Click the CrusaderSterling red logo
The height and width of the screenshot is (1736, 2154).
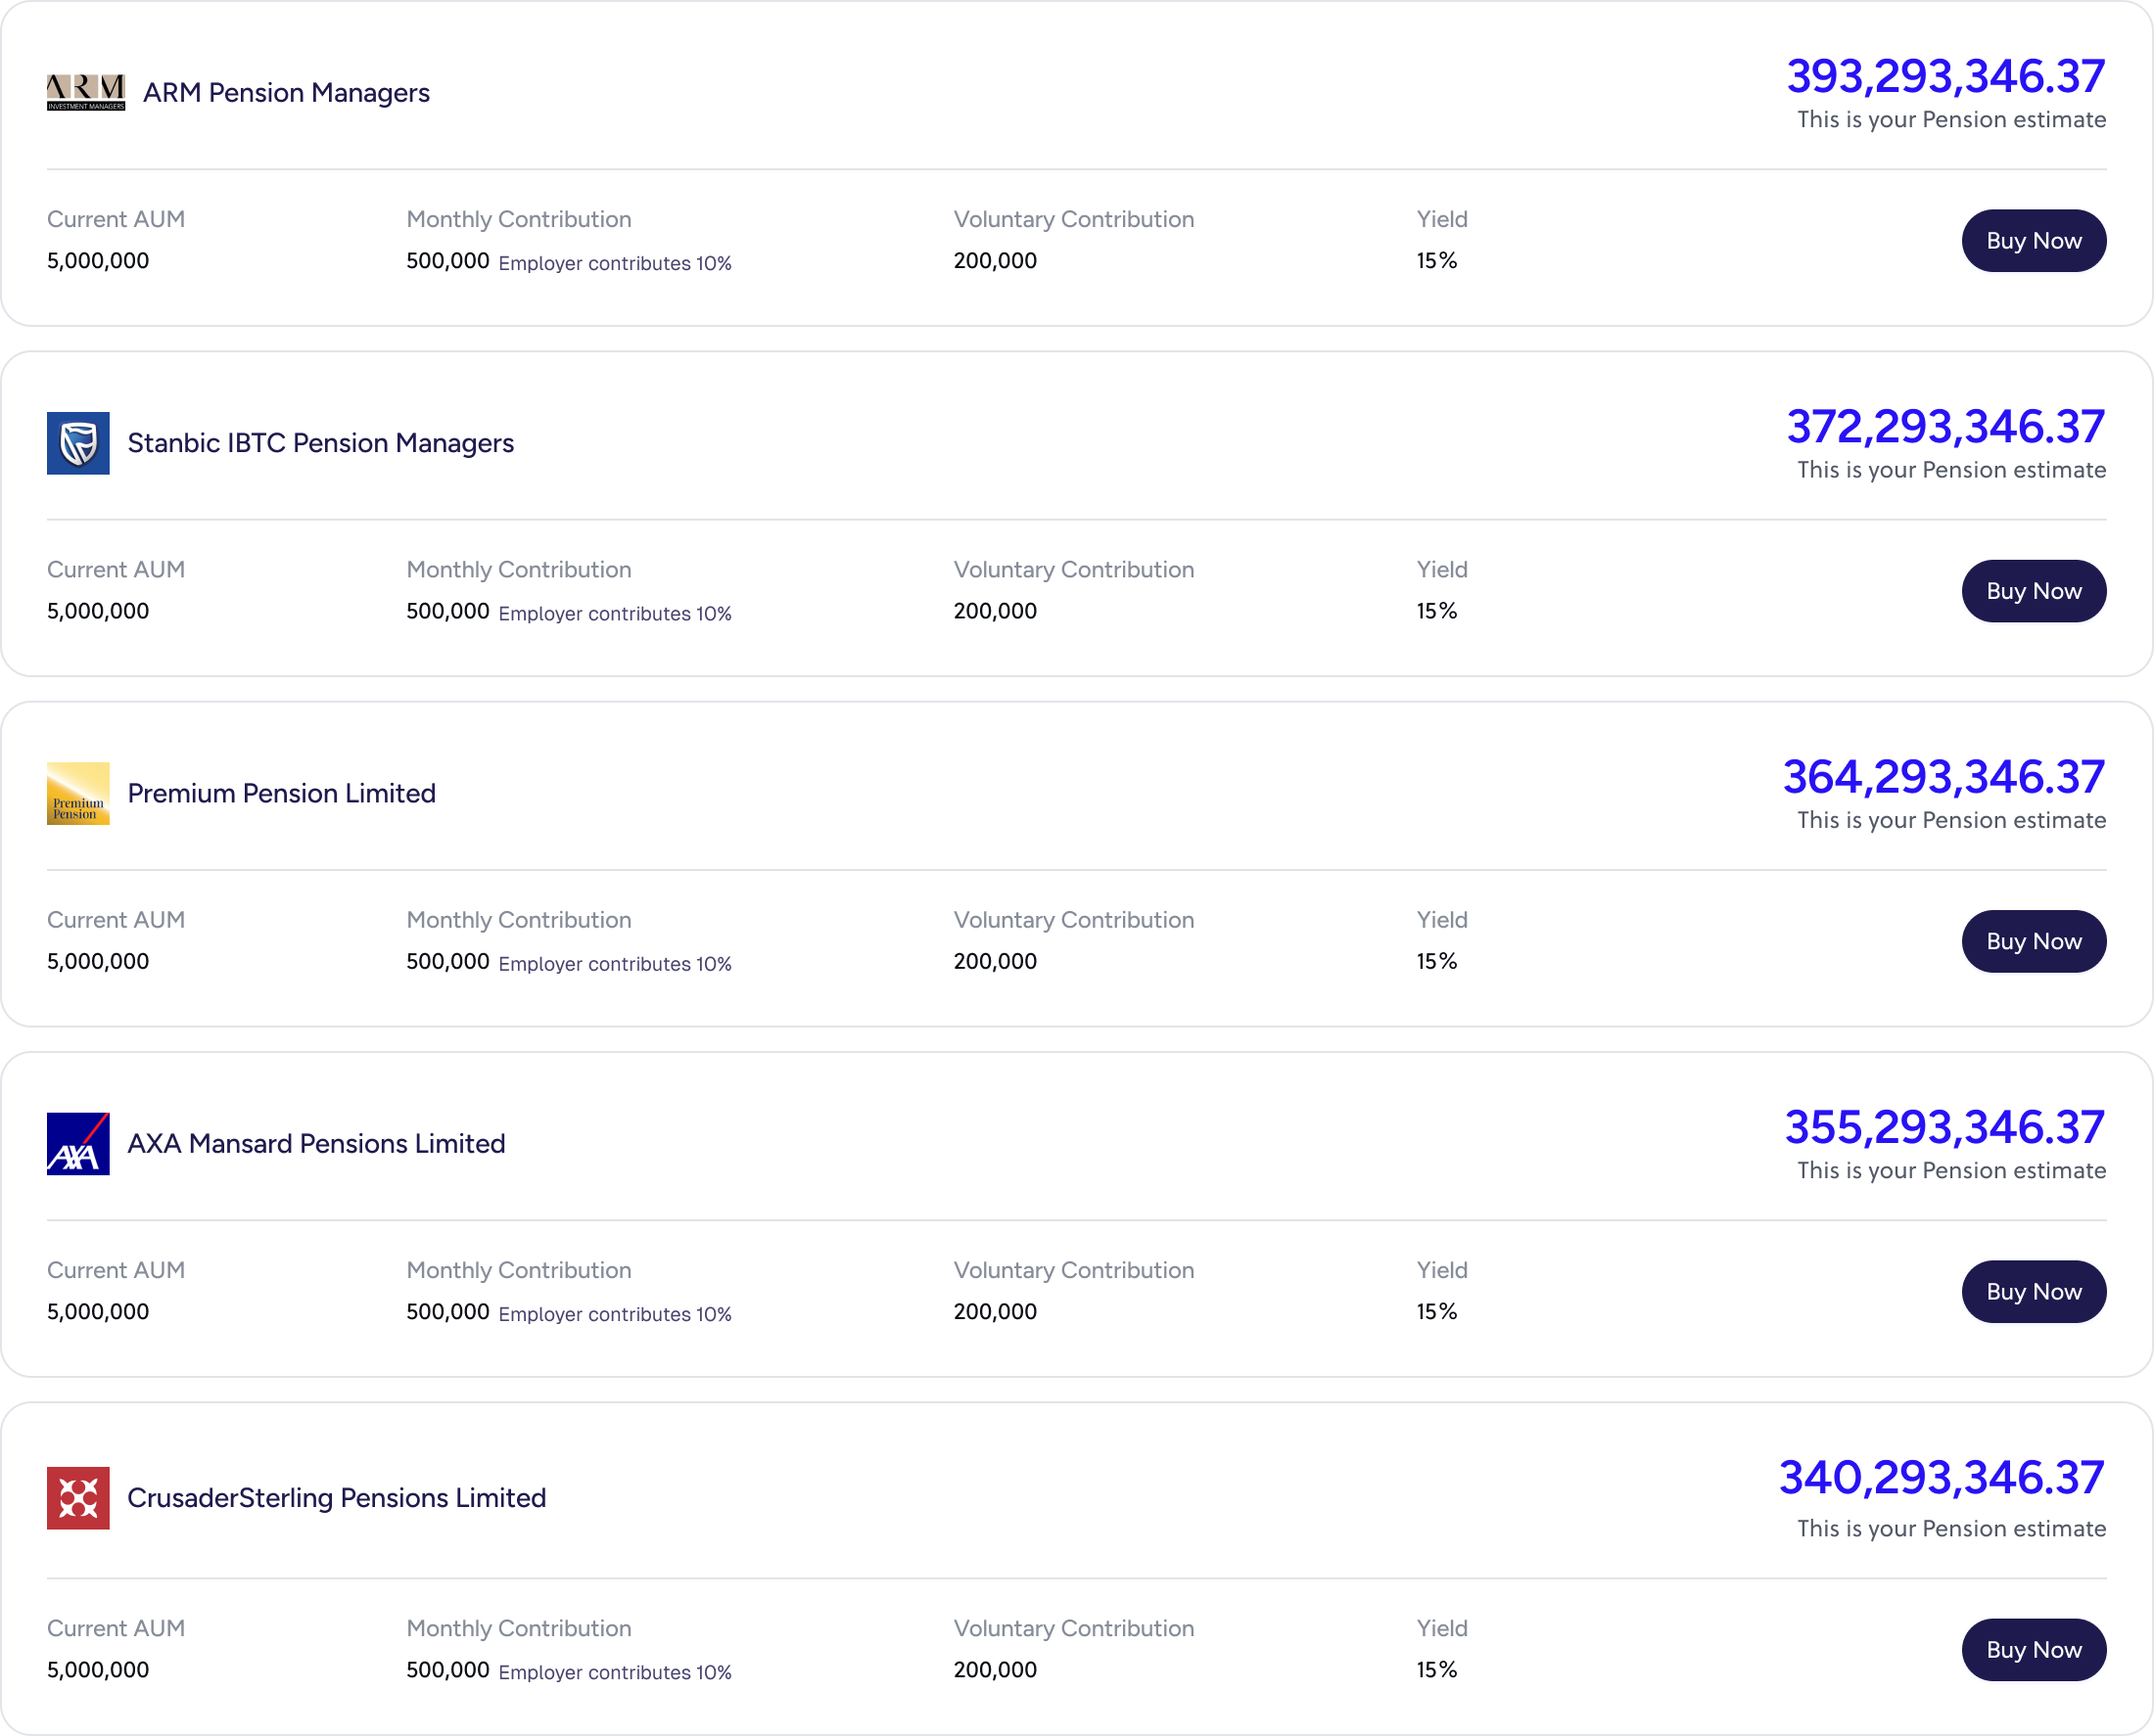coord(78,1497)
